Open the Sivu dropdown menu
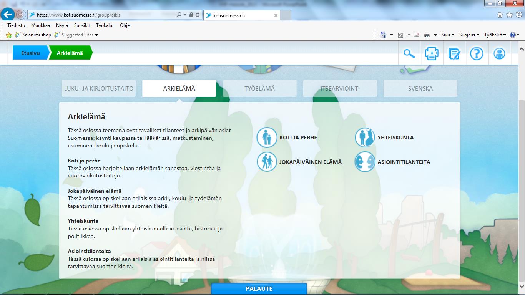 (448, 35)
